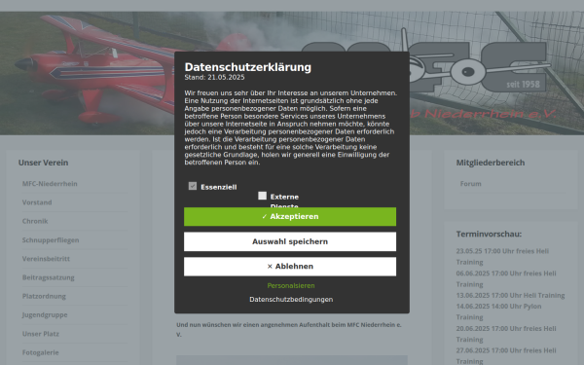The height and width of the screenshot is (365, 584).
Task: Select the 20.06.2025 freies Heli Training entry
Action: [506, 334]
